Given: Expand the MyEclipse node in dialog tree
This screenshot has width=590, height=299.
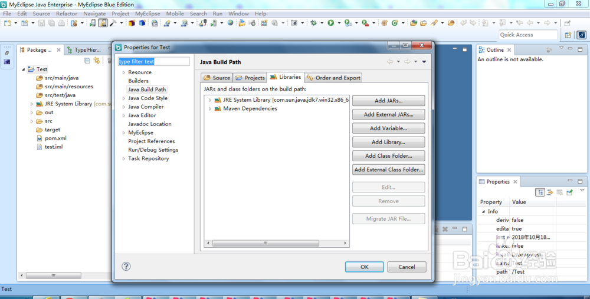Looking at the screenshot, I should 123,133.
